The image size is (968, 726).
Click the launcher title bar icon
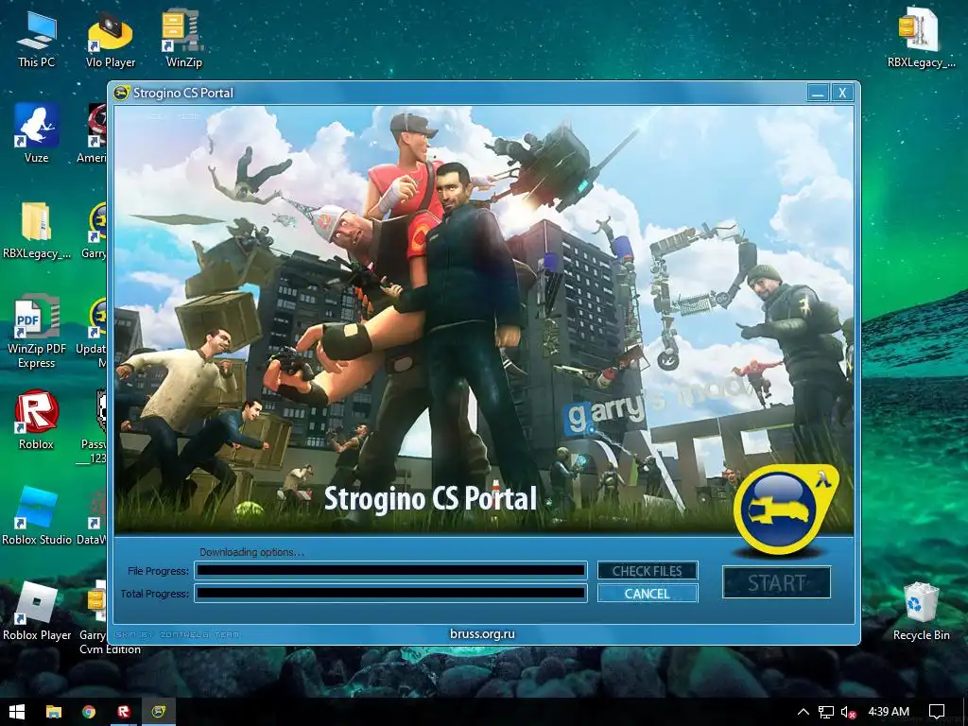click(122, 93)
